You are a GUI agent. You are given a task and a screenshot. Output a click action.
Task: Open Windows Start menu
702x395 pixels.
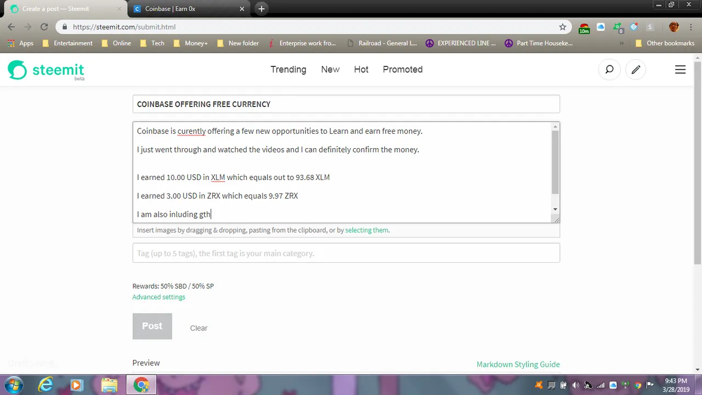(x=14, y=385)
